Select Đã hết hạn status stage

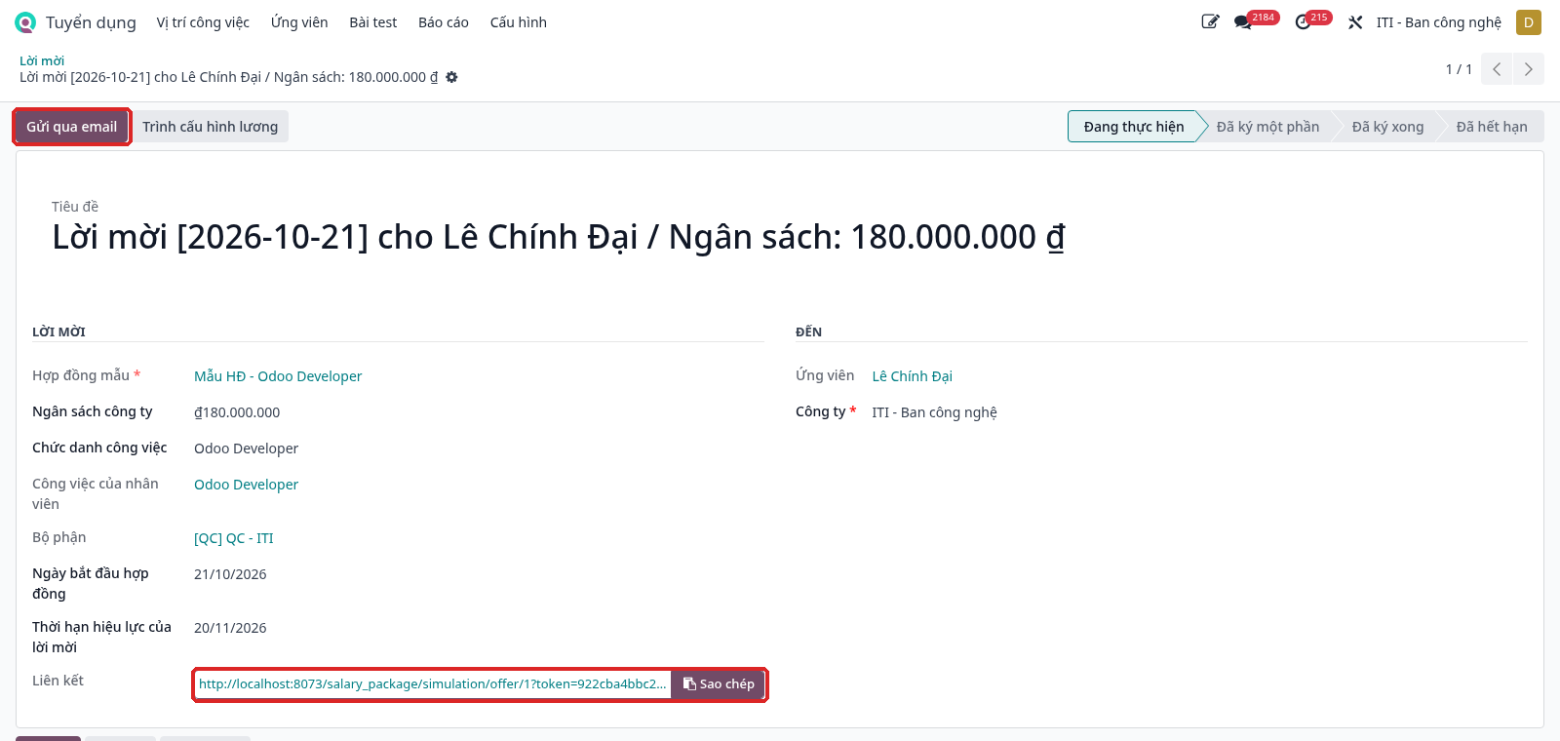coord(1492,127)
